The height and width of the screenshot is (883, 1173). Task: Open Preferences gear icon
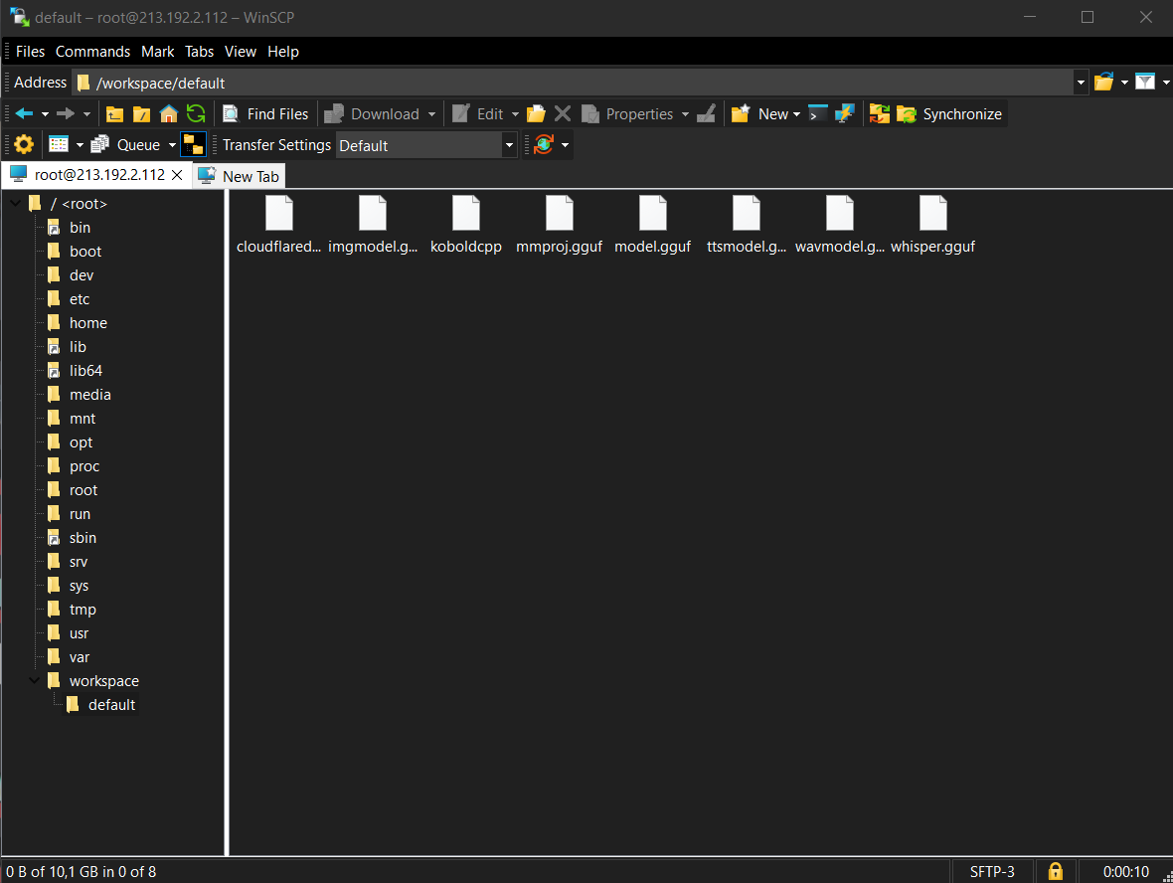click(x=24, y=144)
